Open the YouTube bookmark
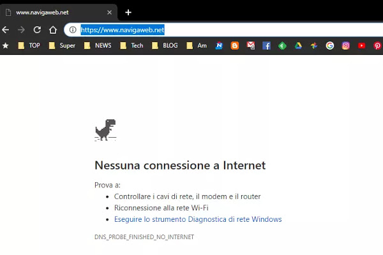This screenshot has height=255, width=383. click(361, 46)
